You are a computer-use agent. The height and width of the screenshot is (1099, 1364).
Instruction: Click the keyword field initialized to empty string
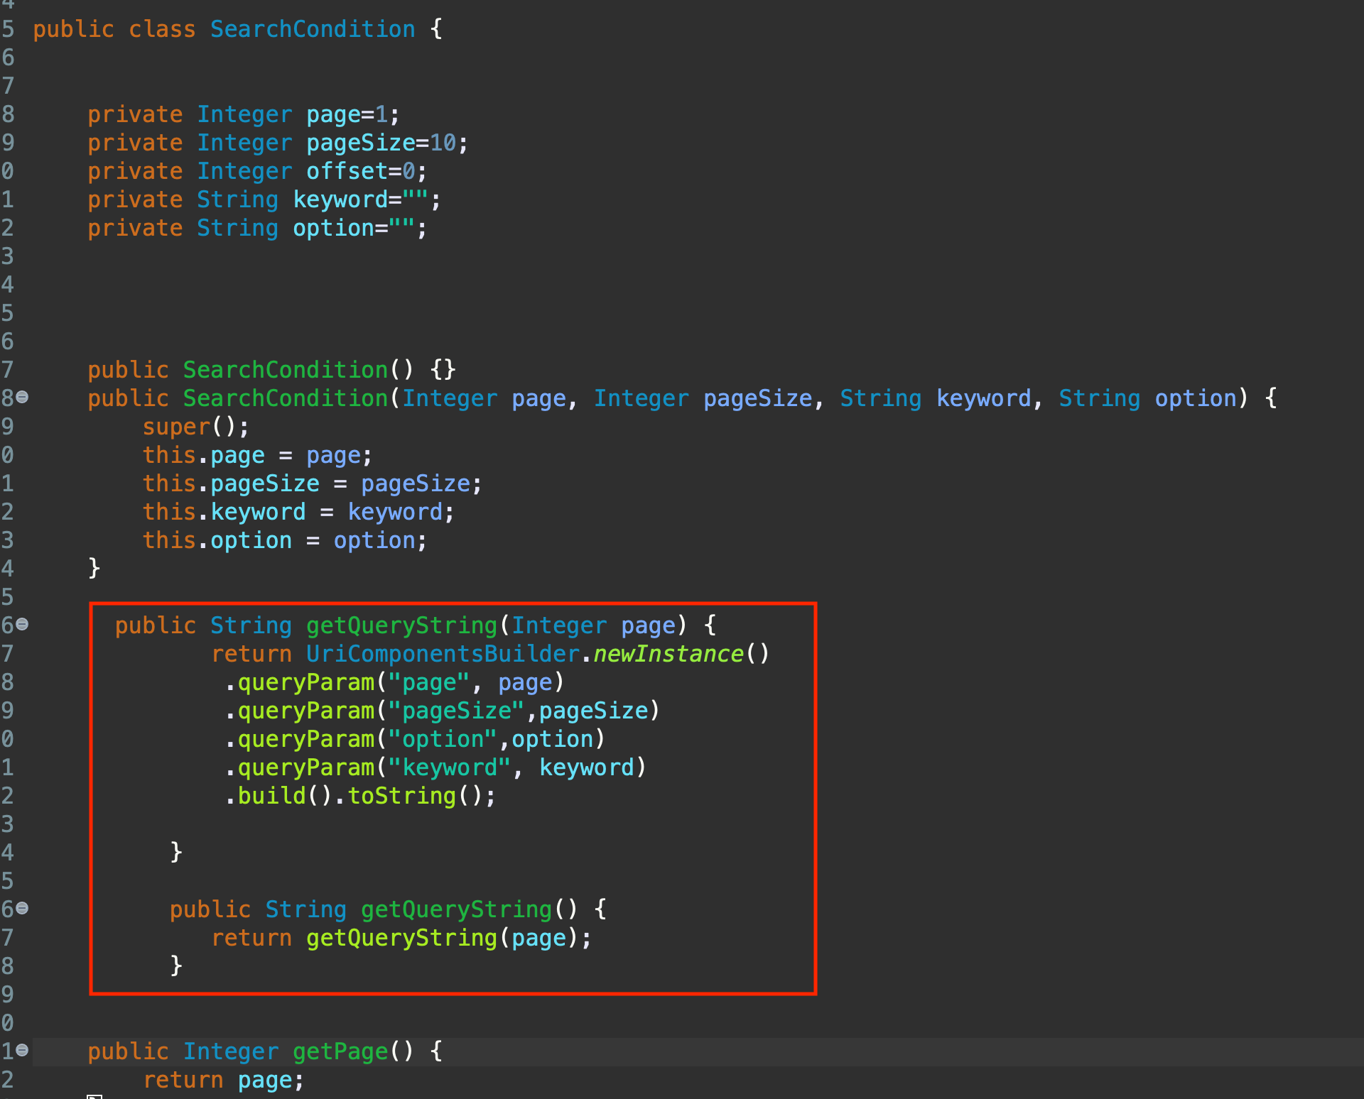[341, 199]
